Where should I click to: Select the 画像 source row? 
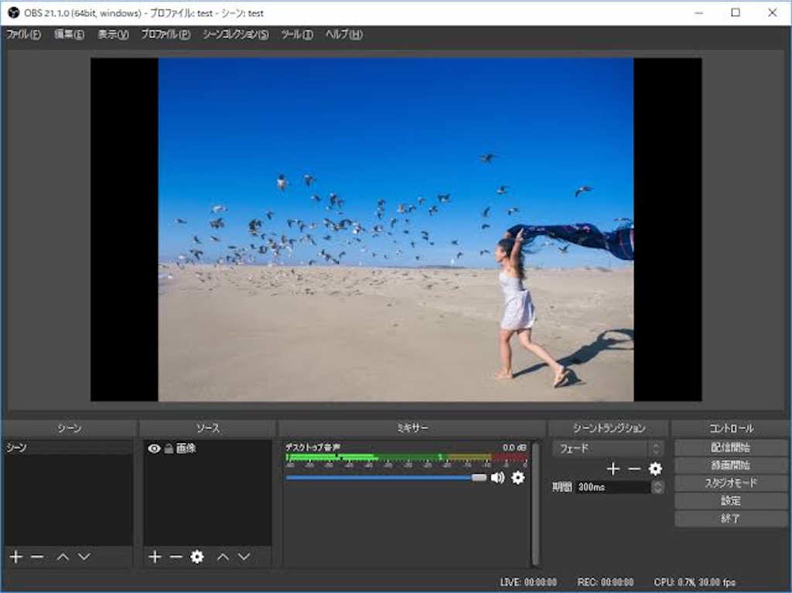(x=207, y=448)
